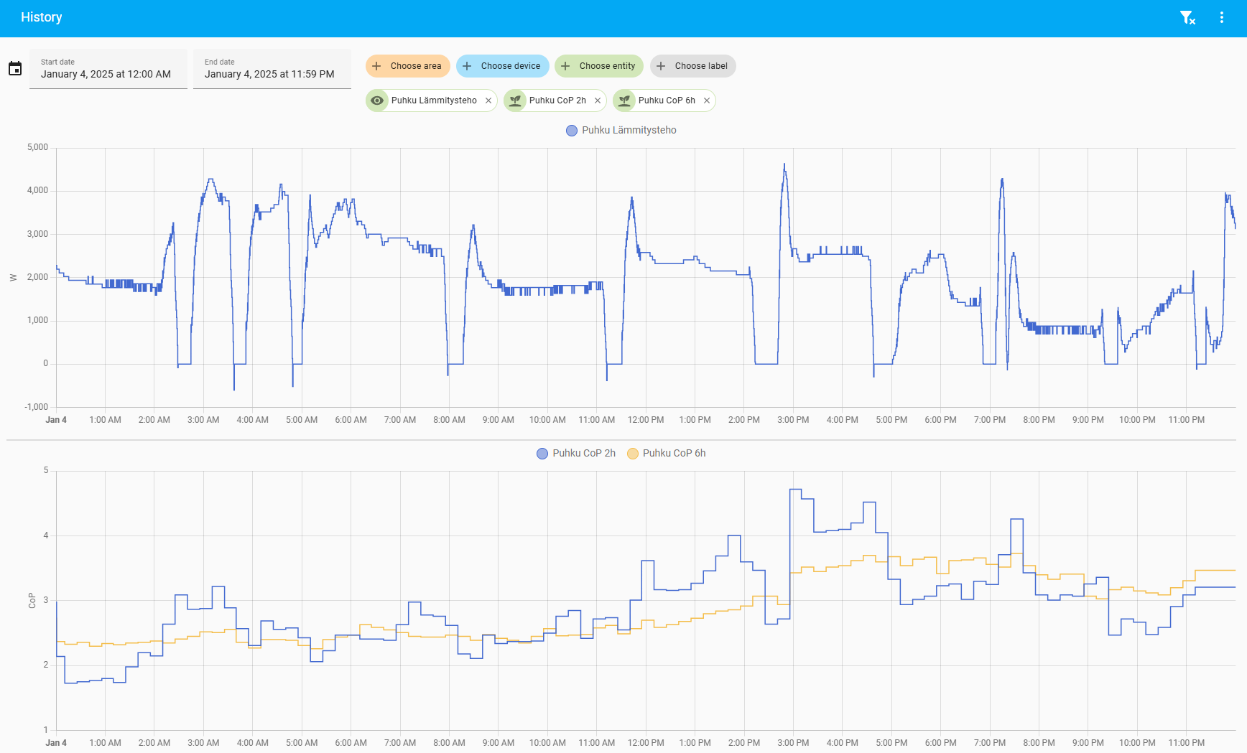This screenshot has height=753, width=1247.
Task: Click the plant icon on Puhku CoP 6h chip
Action: 624,100
